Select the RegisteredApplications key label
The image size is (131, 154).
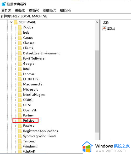[x=40, y=131]
